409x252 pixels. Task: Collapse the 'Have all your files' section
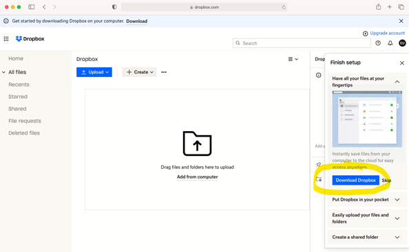point(397,82)
